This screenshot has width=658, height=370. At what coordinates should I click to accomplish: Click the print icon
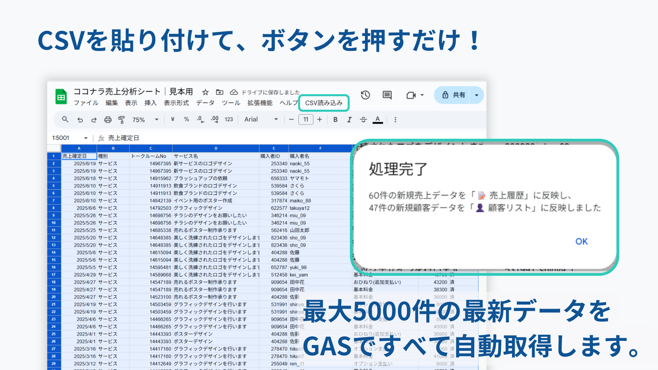[x=108, y=120]
